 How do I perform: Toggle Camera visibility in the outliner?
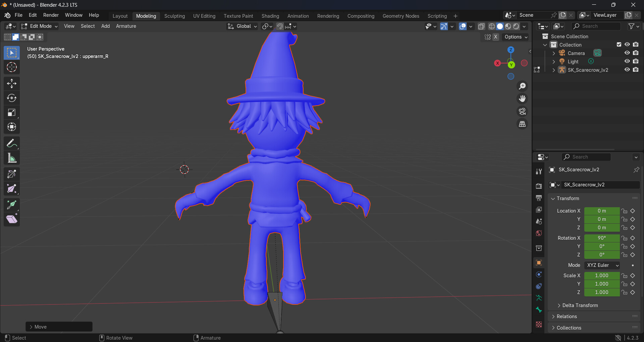click(627, 53)
